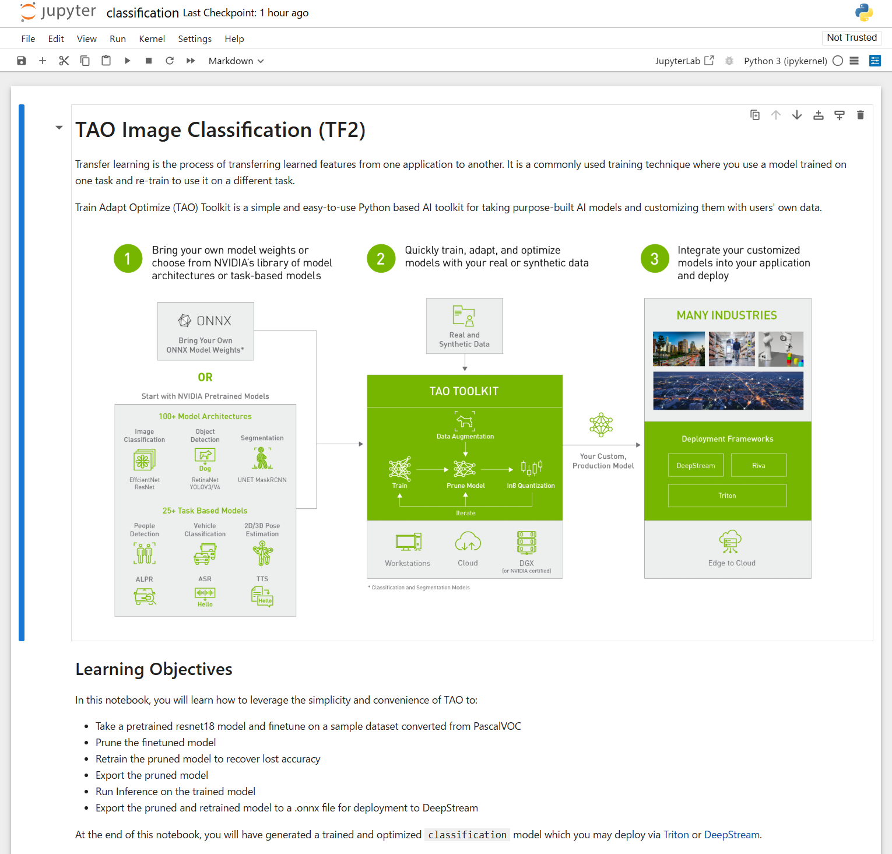Move the cell down with the arrow
Viewport: 892px width, 854px height.
pyautogui.click(x=797, y=115)
